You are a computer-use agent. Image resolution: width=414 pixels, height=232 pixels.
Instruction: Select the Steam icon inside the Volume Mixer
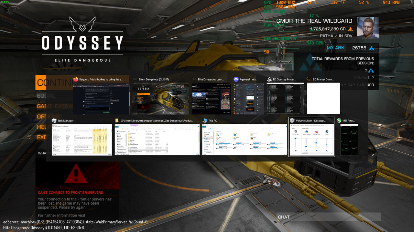point(327,132)
